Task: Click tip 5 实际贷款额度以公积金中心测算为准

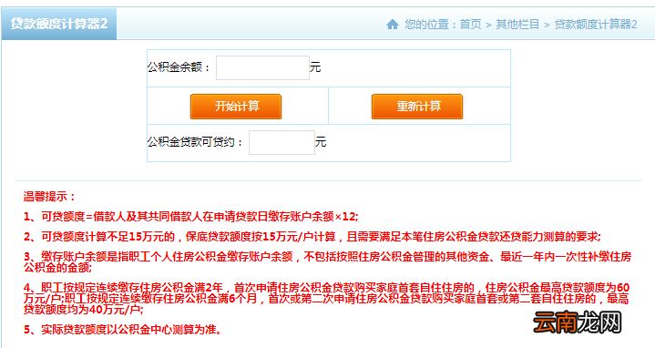Action: click(122, 330)
